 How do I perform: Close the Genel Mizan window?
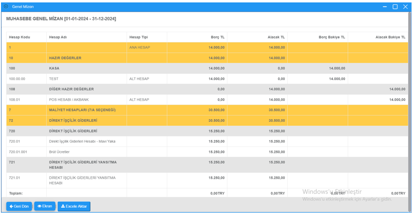click(405, 7)
